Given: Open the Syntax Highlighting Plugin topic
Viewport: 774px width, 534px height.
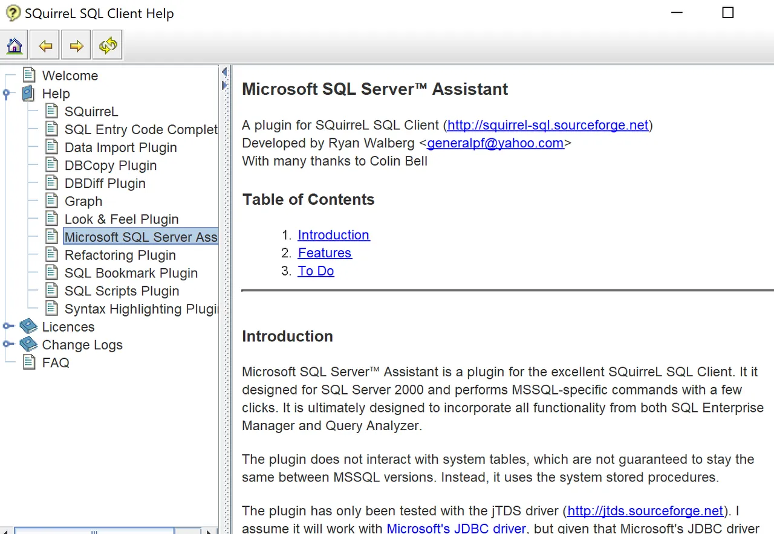Looking at the screenshot, I should 141,309.
